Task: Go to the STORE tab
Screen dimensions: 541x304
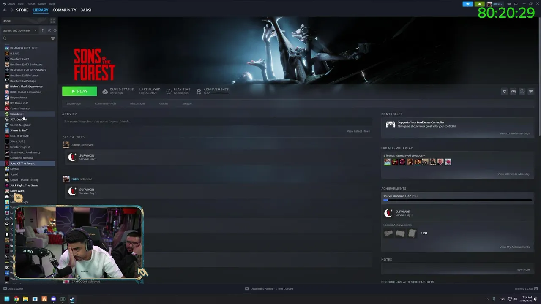Action: pyautogui.click(x=22, y=10)
